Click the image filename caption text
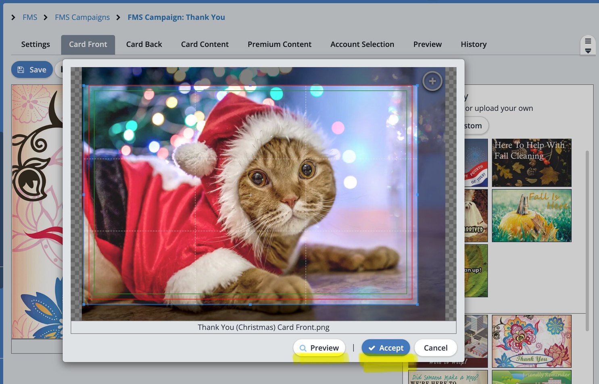The height and width of the screenshot is (384, 599). [263, 327]
